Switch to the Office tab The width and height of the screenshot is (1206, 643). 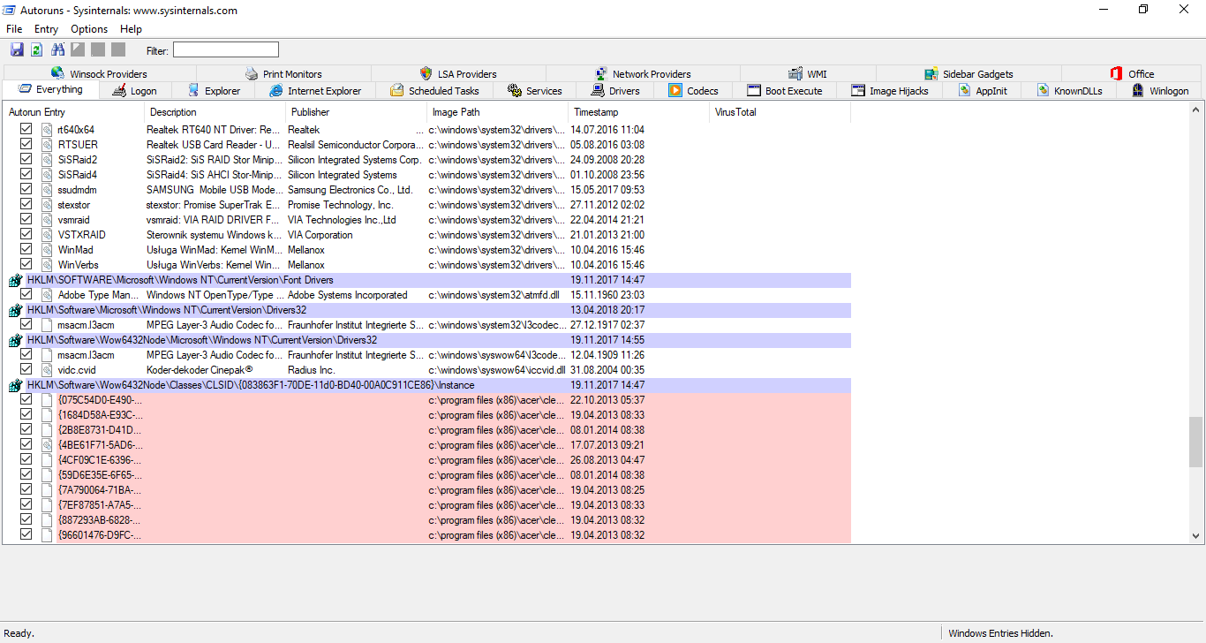click(1132, 73)
